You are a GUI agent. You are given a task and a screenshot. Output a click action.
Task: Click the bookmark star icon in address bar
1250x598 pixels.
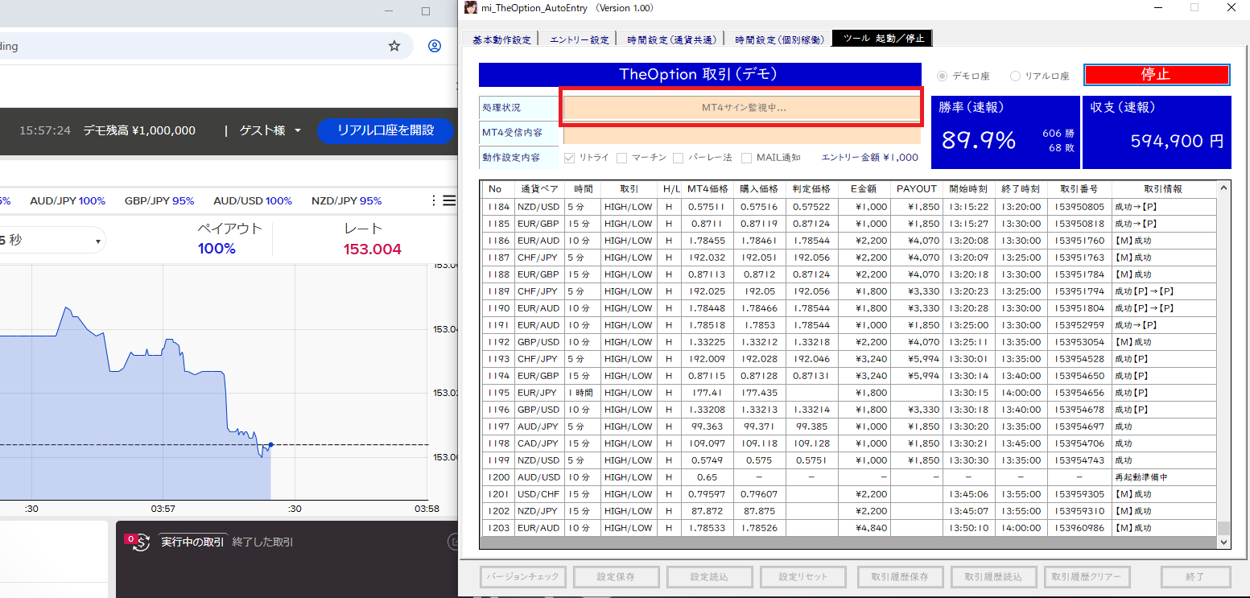tap(394, 46)
